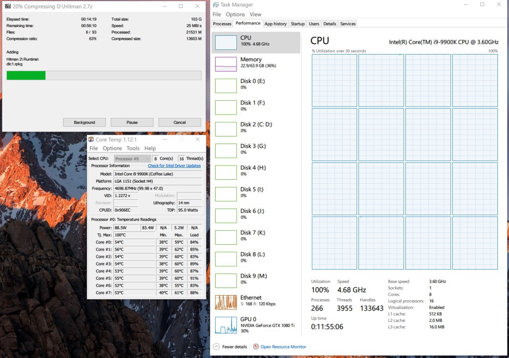This screenshot has width=509, height=358.
Task: Select the Memory usage thumbnail
Action: click(x=226, y=64)
